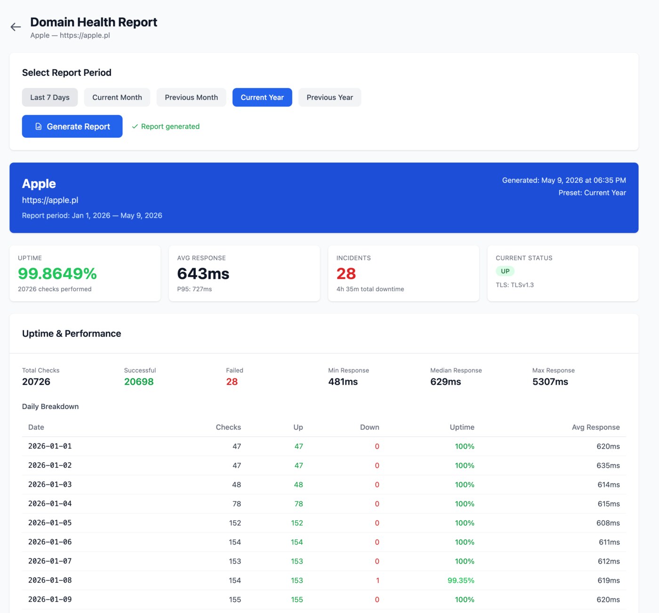The image size is (659, 613).
Task: Click the Successful count 20698
Action: tap(139, 382)
